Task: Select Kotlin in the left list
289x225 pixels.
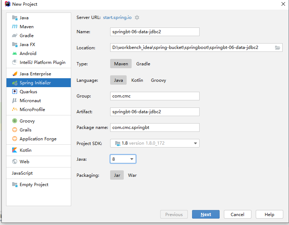Action: point(39,150)
